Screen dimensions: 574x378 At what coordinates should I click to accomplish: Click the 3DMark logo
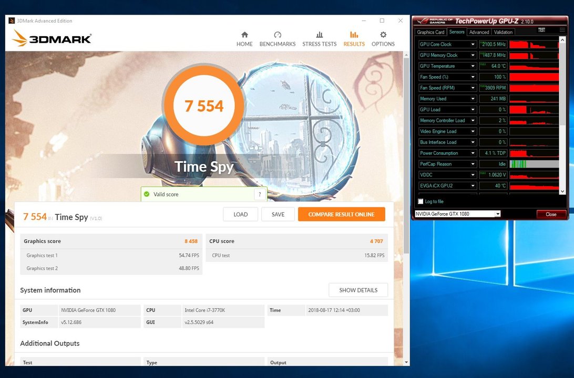click(x=52, y=38)
